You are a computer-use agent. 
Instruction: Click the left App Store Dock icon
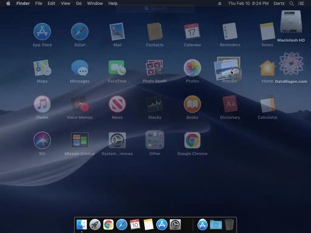click(x=162, y=225)
